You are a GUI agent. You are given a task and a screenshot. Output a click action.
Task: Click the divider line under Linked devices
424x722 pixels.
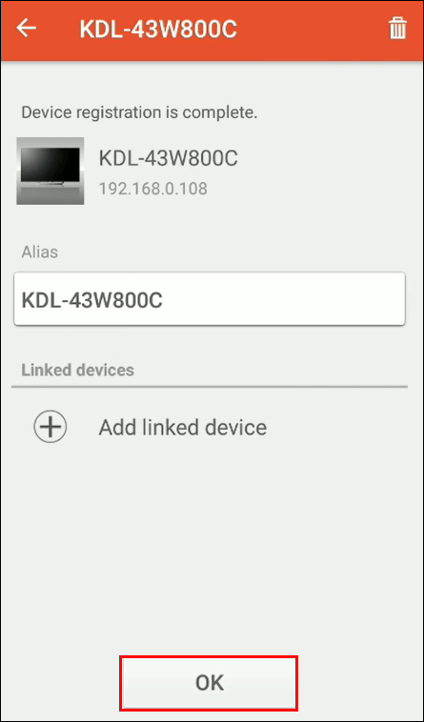click(x=210, y=387)
